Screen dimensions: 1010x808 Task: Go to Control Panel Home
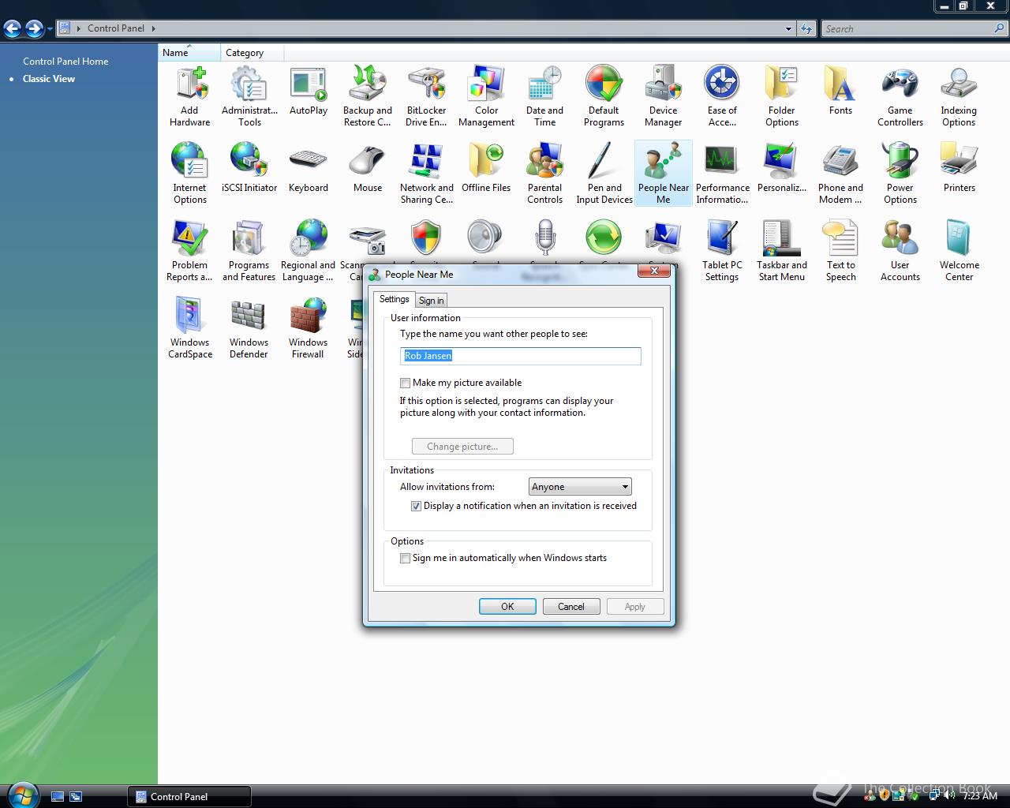[65, 61]
